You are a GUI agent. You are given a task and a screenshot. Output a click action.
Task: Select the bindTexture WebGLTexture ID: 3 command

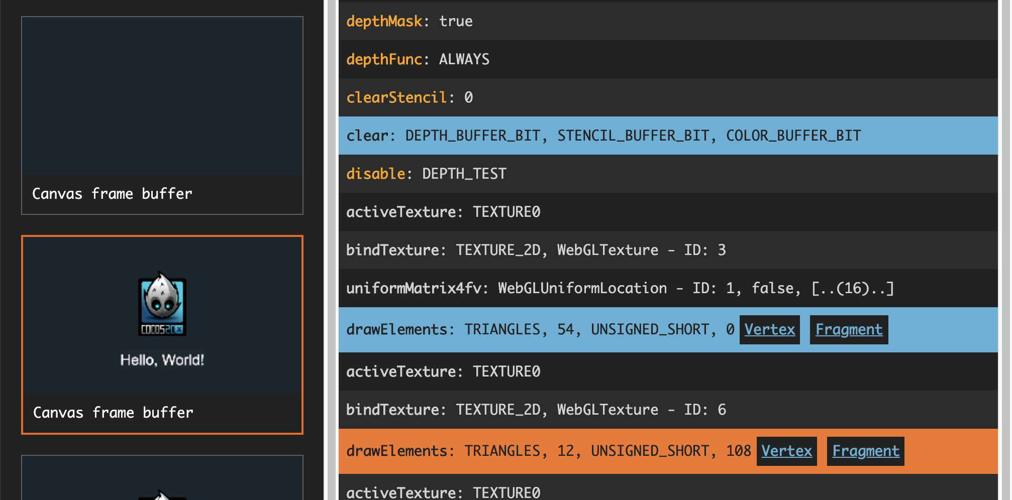click(x=668, y=250)
